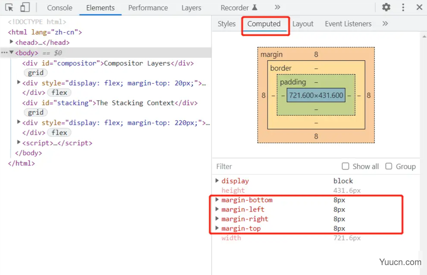This screenshot has height=275, width=427.
Task: Open the Layout pane tab
Action: pyautogui.click(x=303, y=24)
